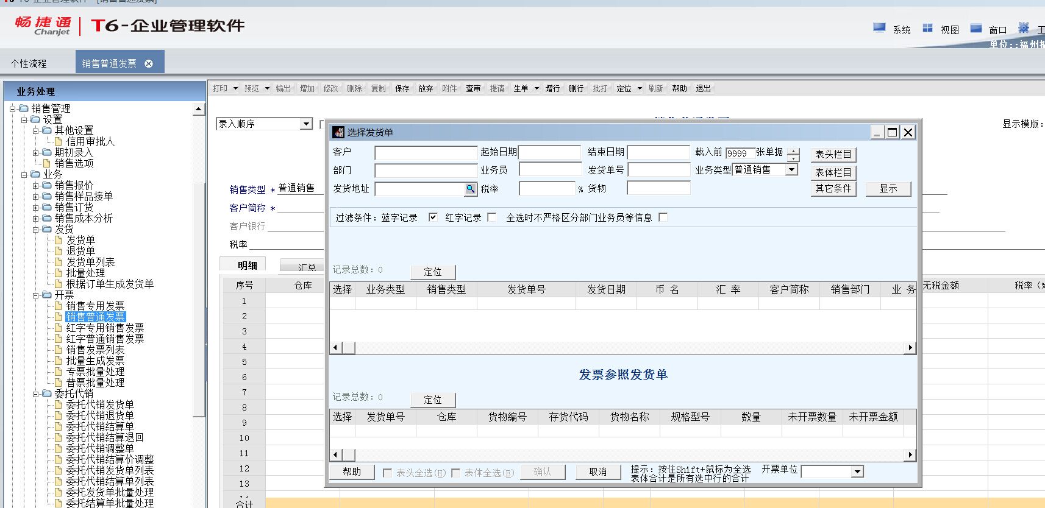1045x508 pixels.
Task: Click the 起始日期 input field
Action: point(549,152)
